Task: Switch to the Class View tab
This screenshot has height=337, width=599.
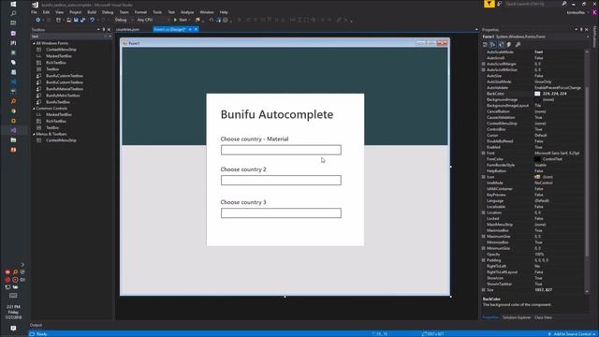Action: point(543,317)
